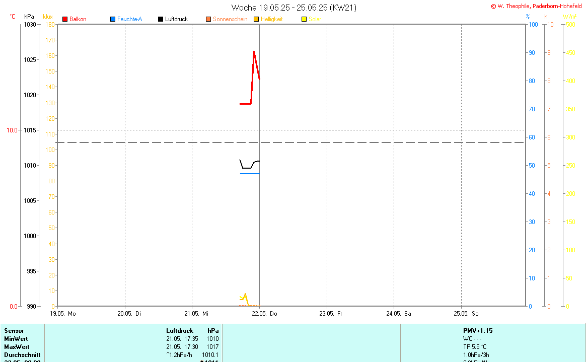Screen dimensions: 586x362
Task: Click the 20.05. Di date label
Action: pyautogui.click(x=129, y=314)
